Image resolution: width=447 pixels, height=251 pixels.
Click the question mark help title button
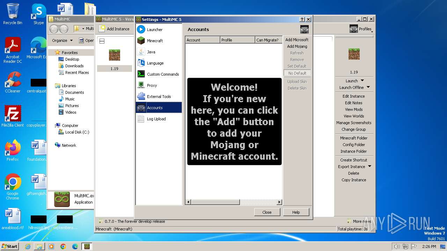point(302,20)
